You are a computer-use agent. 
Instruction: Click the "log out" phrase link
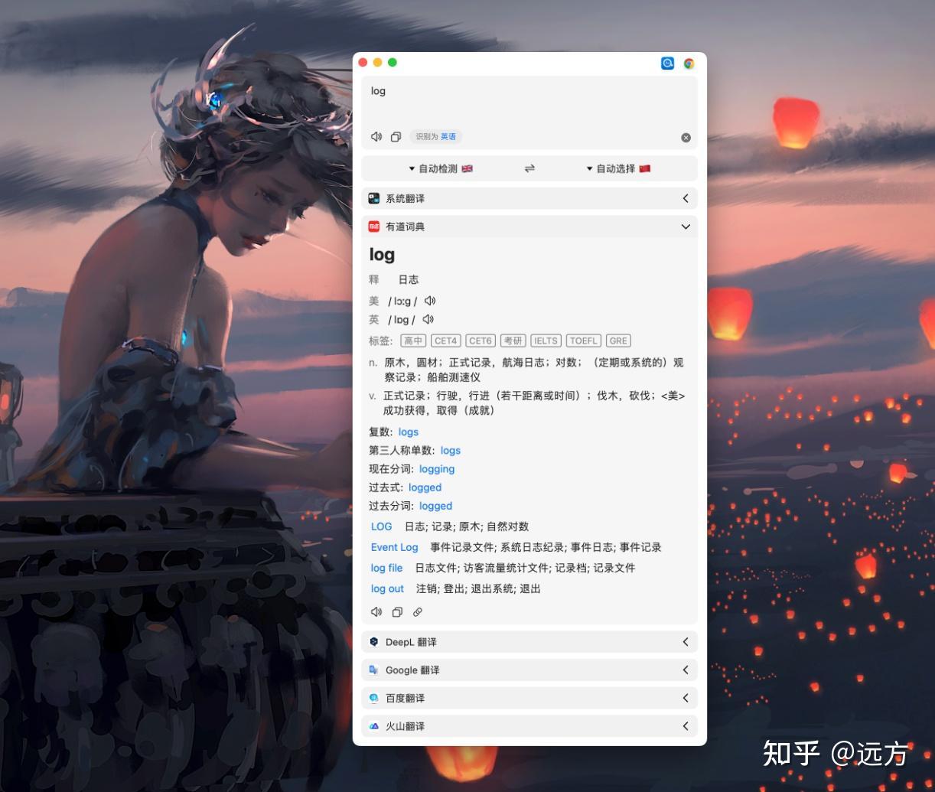pos(386,588)
